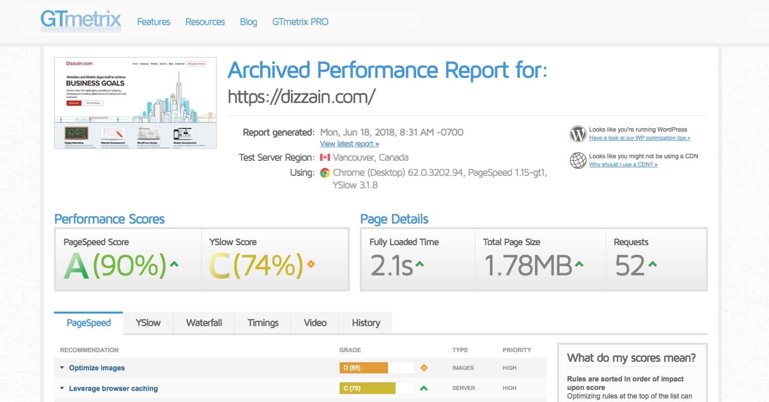Click the green arrow beside PageSpeed Score

tap(174, 264)
